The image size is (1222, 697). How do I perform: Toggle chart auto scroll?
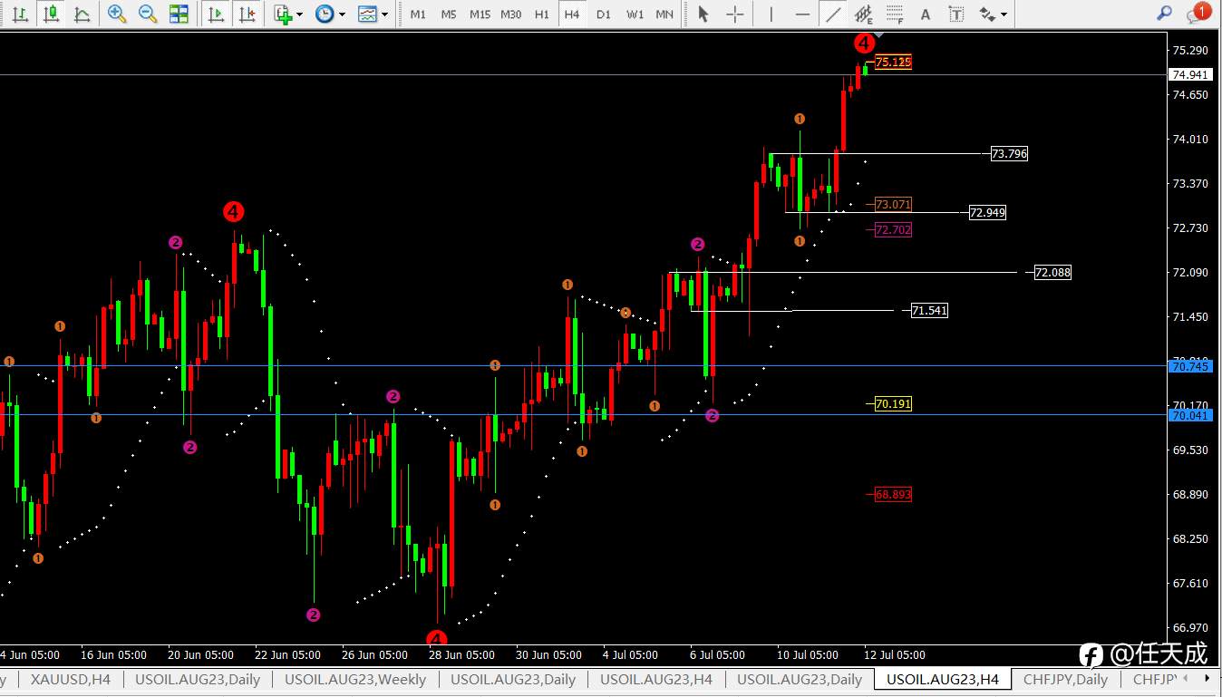(216, 14)
